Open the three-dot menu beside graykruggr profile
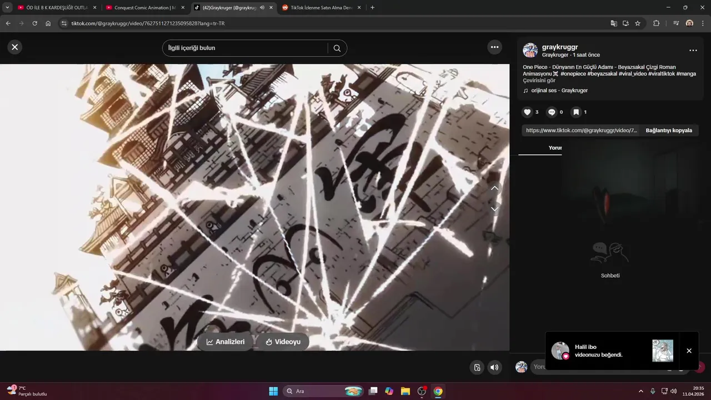This screenshot has width=711, height=400. [693, 51]
